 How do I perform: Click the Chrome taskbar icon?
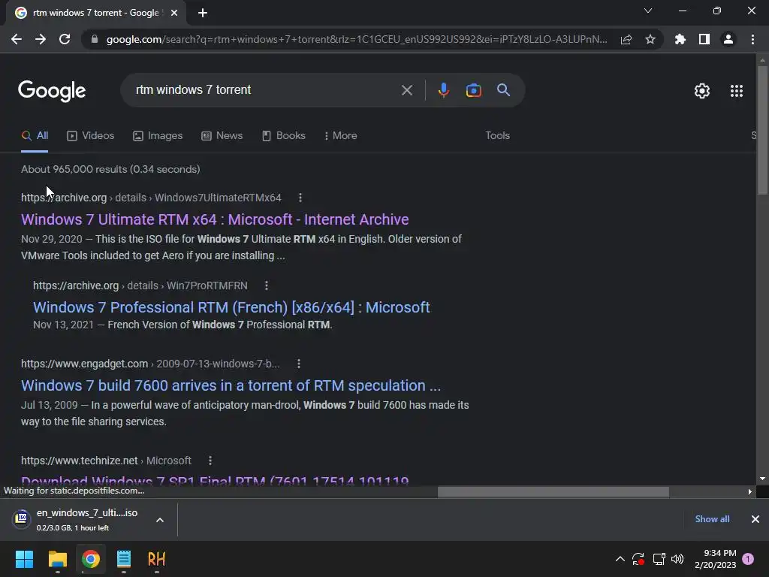pyautogui.click(x=91, y=559)
